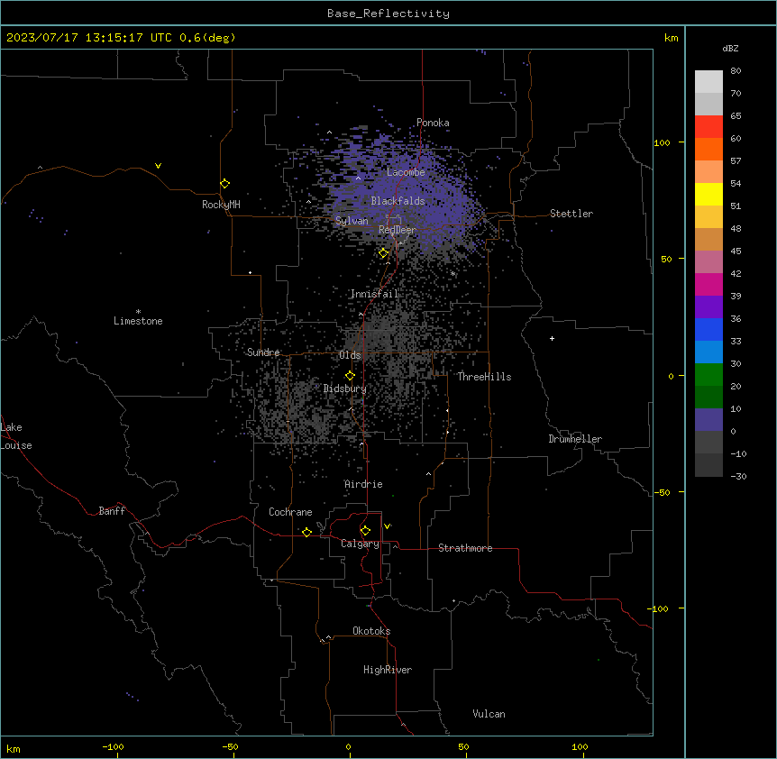Select the yellow diamond marker below Cochrane
This screenshot has width=777, height=759.
(306, 532)
